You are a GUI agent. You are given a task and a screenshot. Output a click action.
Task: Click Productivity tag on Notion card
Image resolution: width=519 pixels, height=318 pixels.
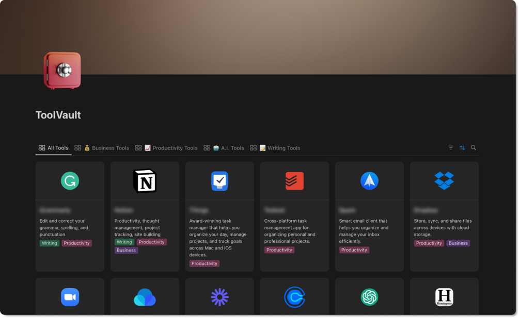point(152,242)
